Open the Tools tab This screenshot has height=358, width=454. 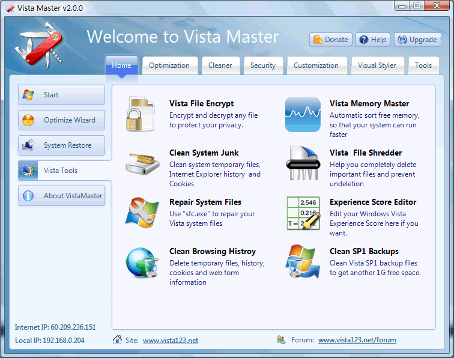[x=423, y=65]
